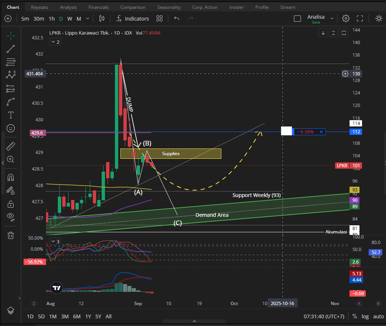Toggle percent price scale
The width and height of the screenshot is (386, 326).
click(354, 316)
